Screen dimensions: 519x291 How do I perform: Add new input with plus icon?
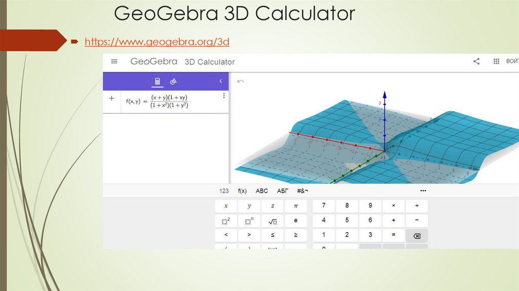(112, 98)
